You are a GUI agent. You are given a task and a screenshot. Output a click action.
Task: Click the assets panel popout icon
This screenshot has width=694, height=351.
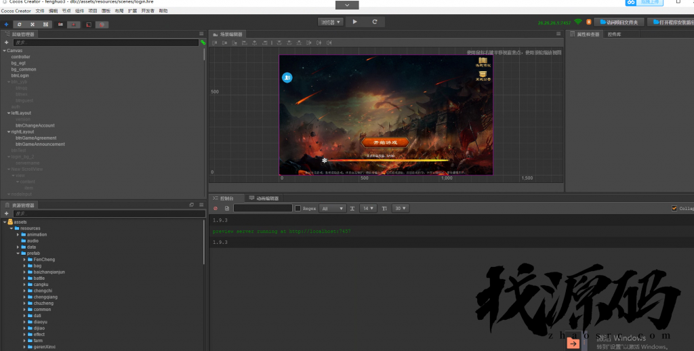[x=192, y=205]
